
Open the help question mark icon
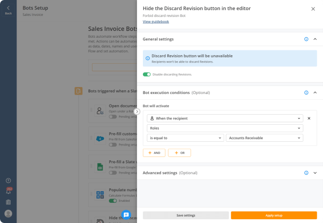[8, 181]
